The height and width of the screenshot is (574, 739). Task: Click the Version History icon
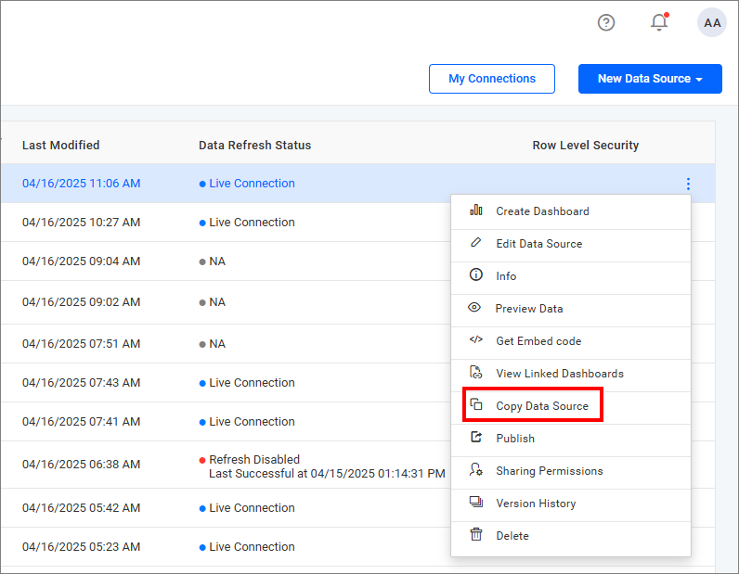click(x=476, y=502)
